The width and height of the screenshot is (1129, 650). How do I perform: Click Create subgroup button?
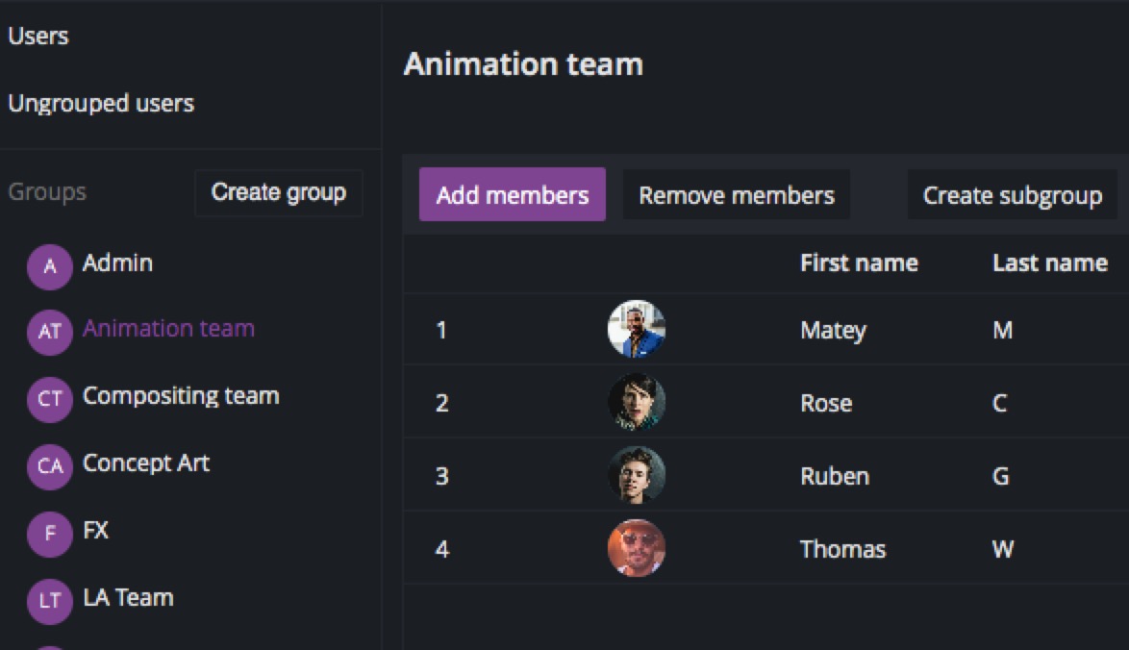(x=1013, y=195)
